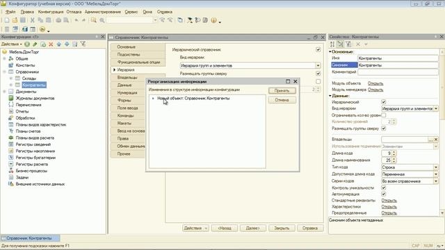Delete selected object with red X icon

(x=51, y=44)
